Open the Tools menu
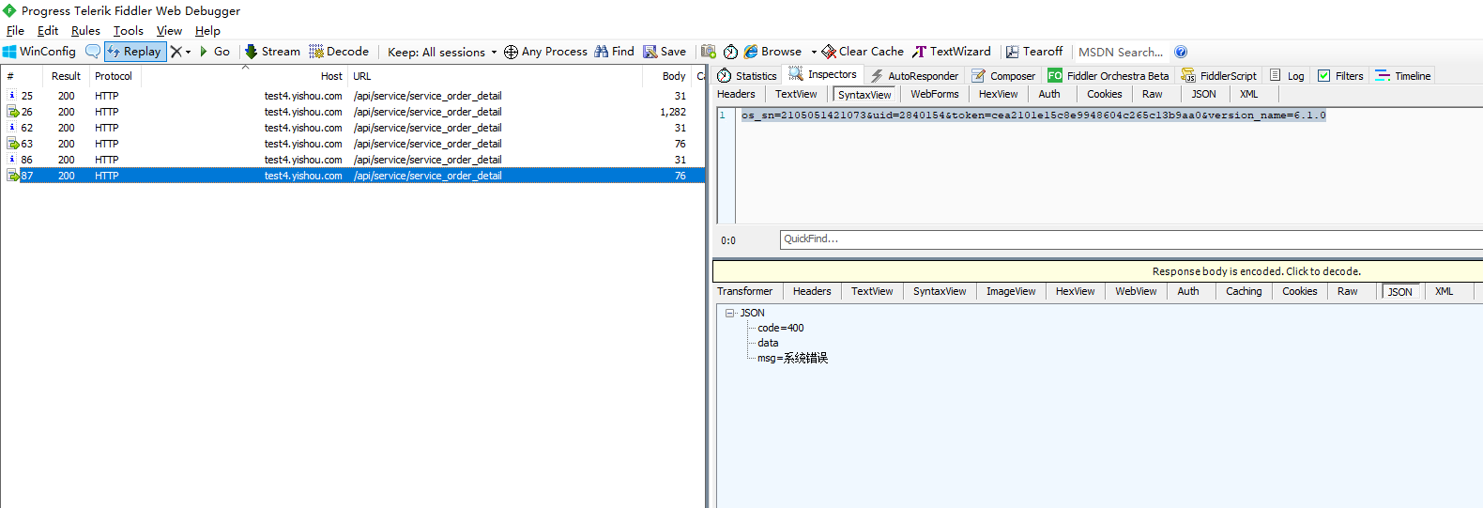 [129, 31]
